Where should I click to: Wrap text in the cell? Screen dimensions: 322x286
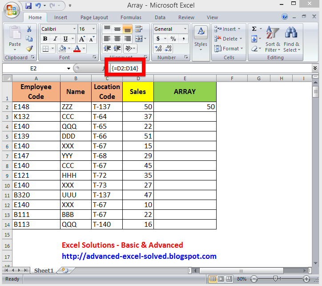139,29
